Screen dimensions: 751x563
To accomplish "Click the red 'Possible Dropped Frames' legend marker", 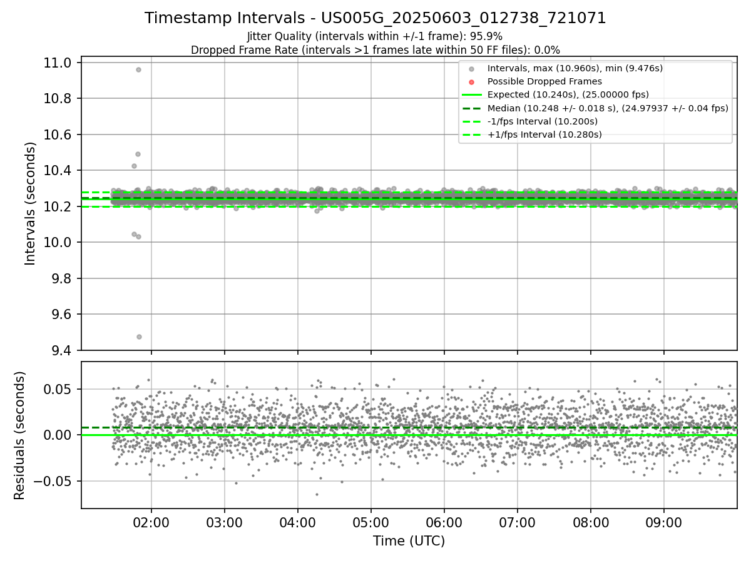I will 472,82.
